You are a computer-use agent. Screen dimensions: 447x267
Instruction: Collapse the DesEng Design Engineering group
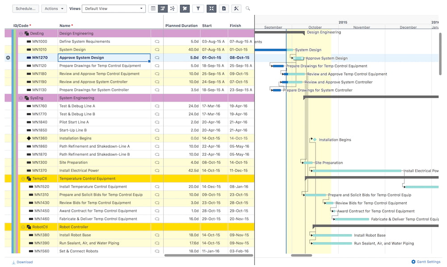point(21,33)
